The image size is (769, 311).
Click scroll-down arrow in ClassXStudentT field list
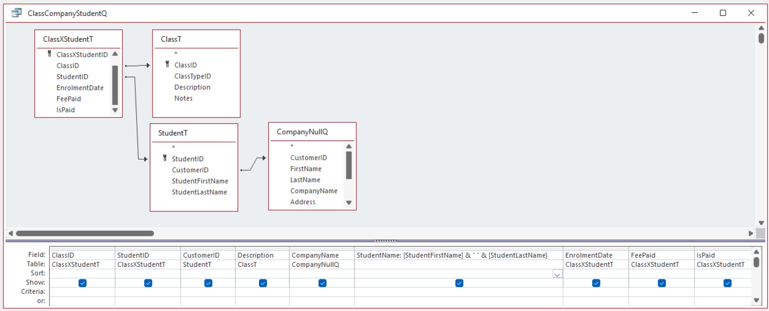click(x=115, y=110)
